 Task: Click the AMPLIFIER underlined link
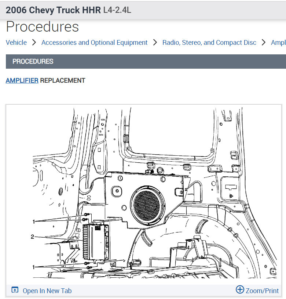pos(22,80)
